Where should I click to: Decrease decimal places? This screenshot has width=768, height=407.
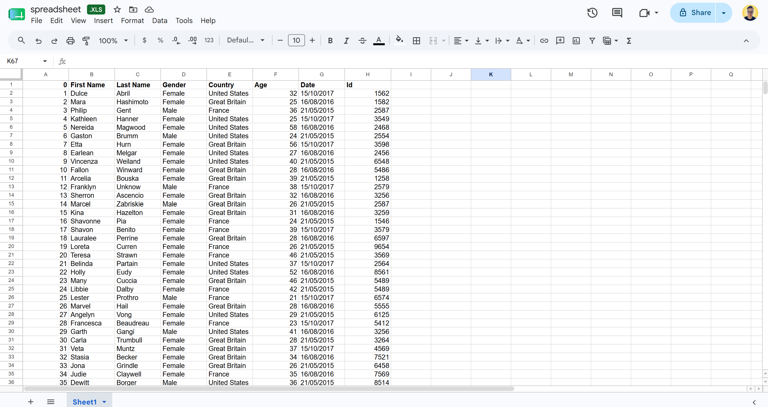click(176, 40)
